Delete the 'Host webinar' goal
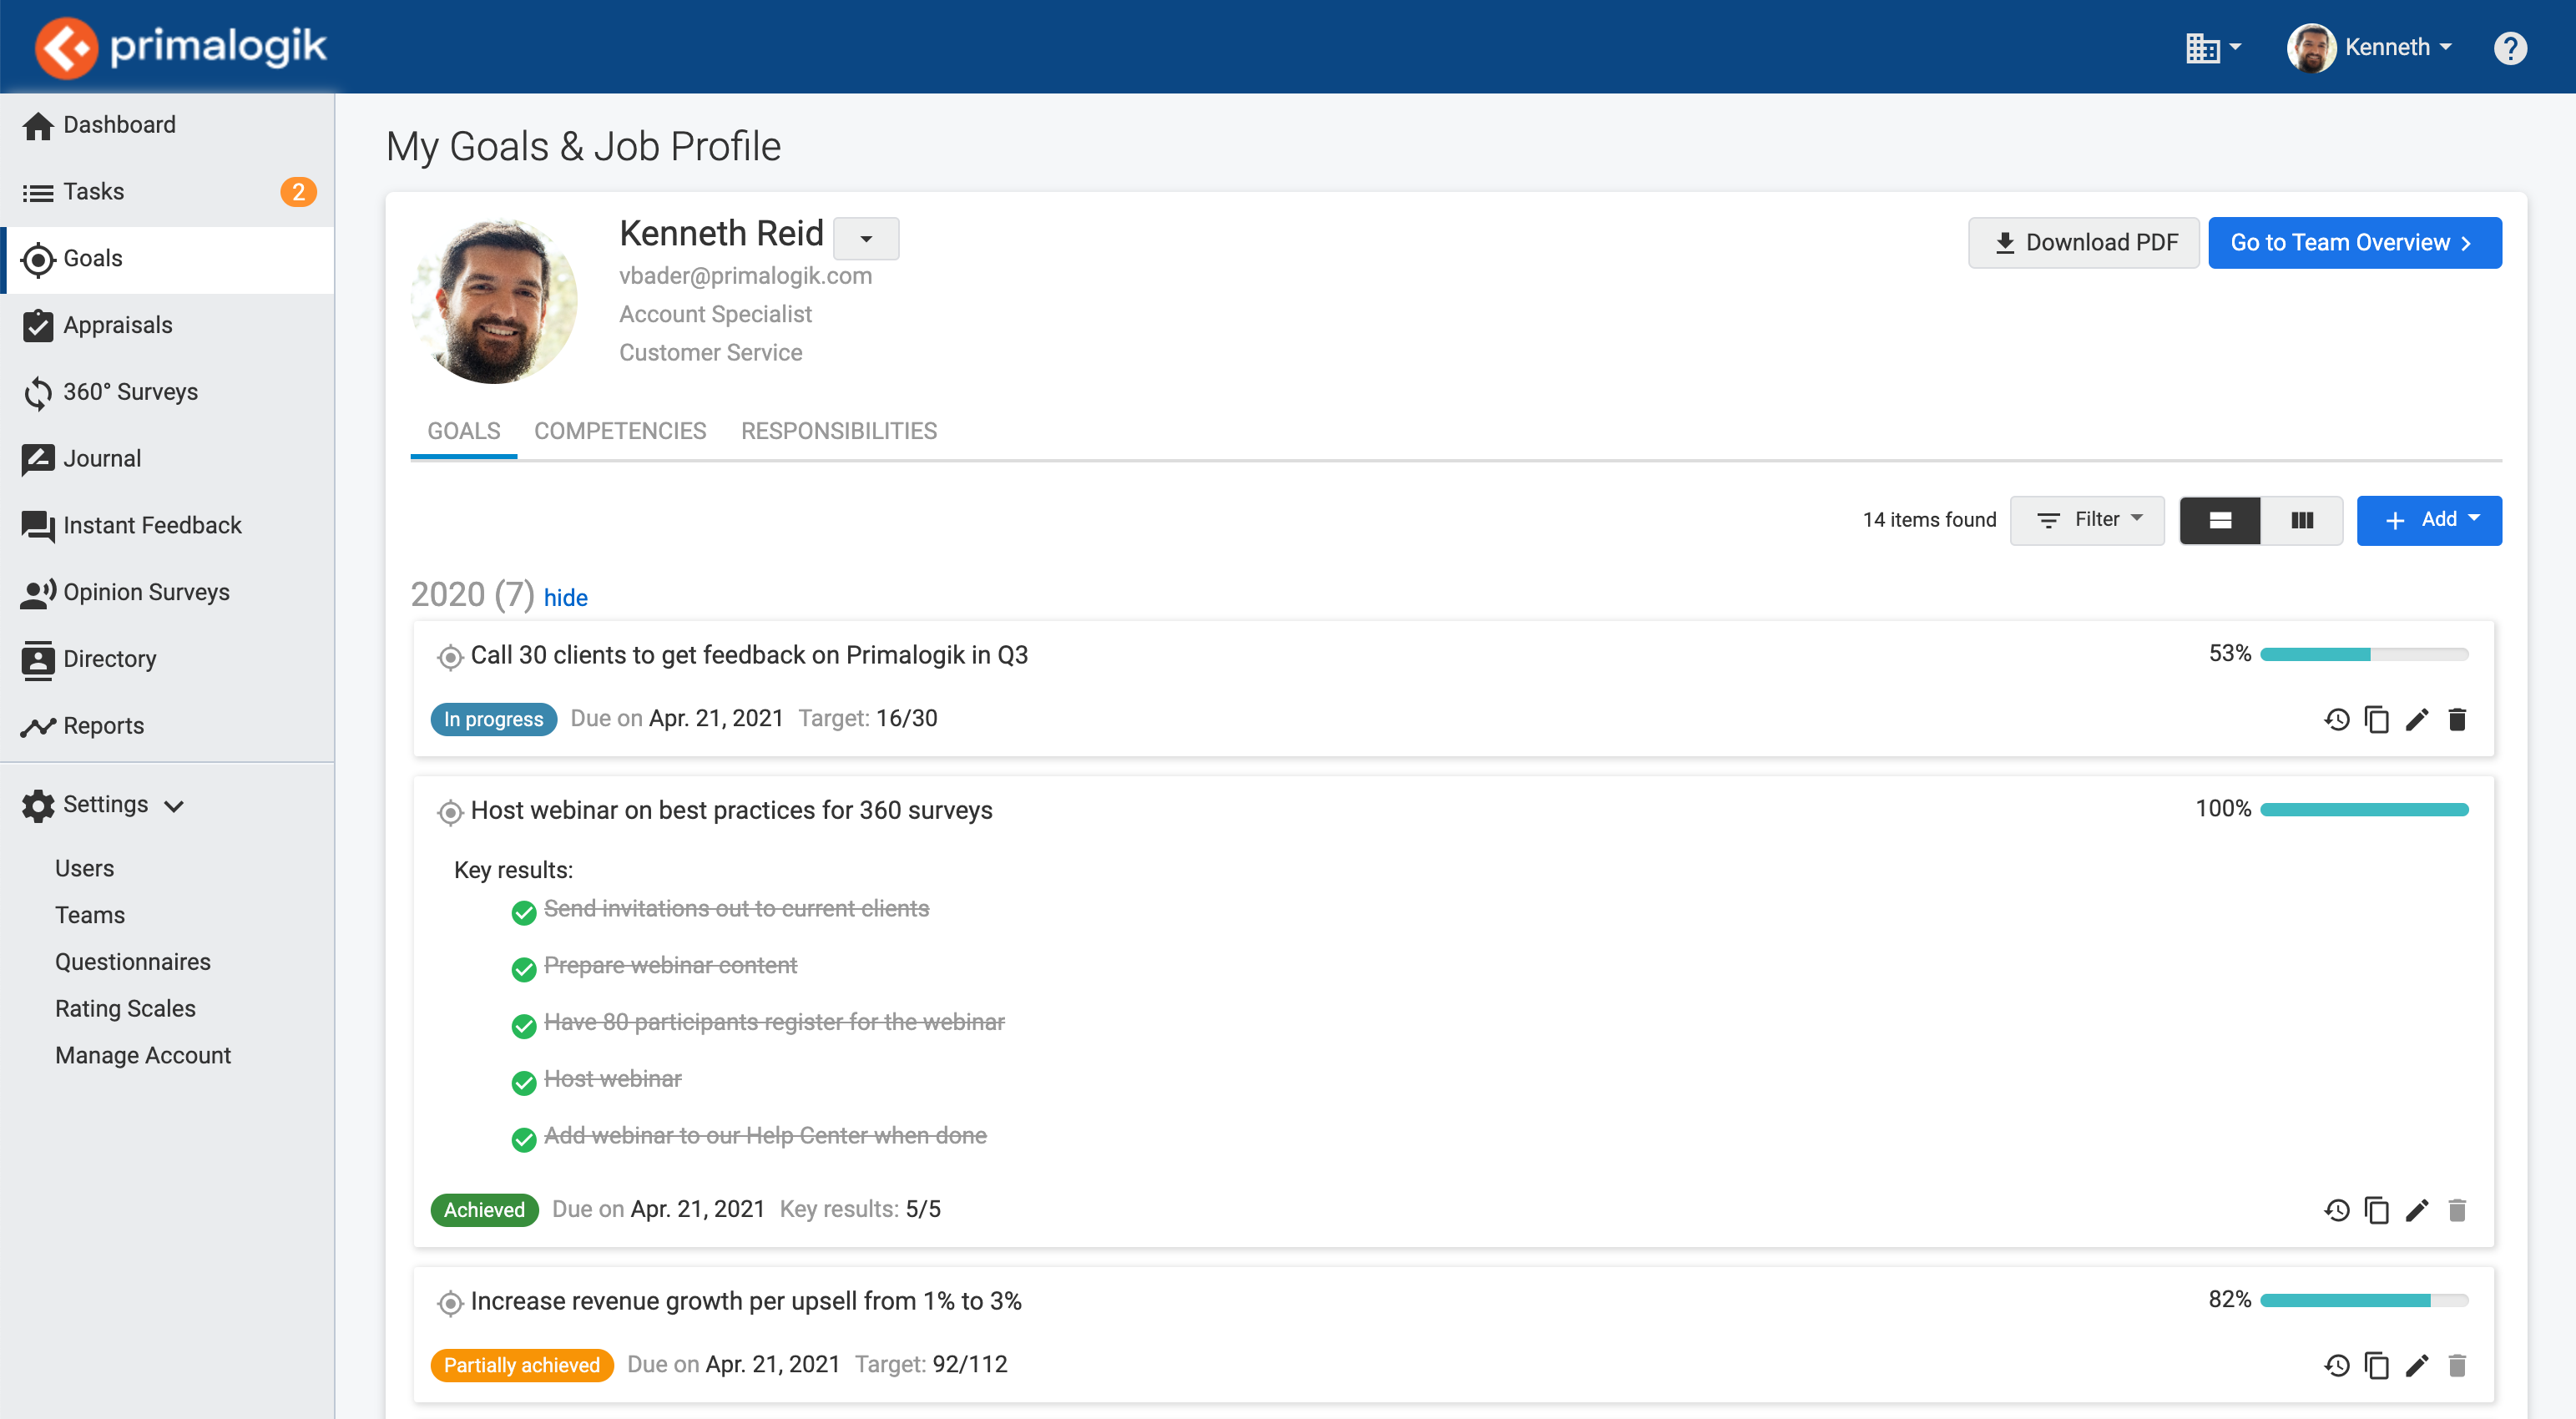The image size is (2576, 1419). pos(2458,1210)
